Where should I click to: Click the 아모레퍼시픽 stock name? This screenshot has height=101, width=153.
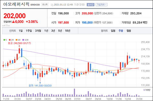pyautogui.click(x=16, y=4)
